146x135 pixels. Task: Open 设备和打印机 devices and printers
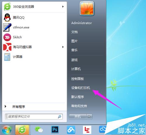pyautogui.click(x=81, y=88)
